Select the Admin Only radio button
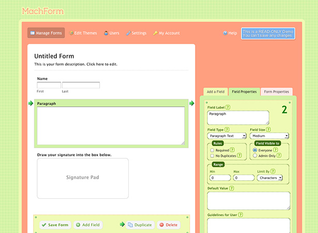 (x=255, y=156)
